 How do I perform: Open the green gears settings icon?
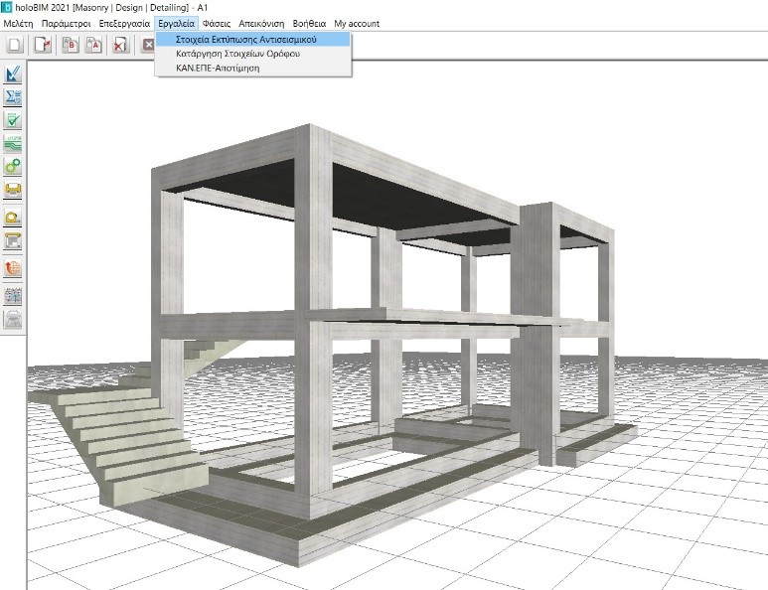click(x=13, y=167)
